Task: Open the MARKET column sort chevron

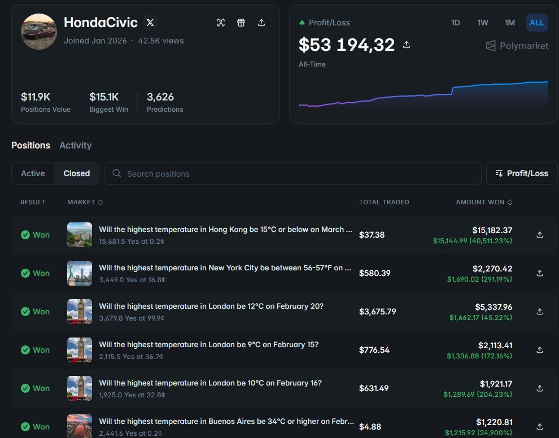Action: coord(102,202)
